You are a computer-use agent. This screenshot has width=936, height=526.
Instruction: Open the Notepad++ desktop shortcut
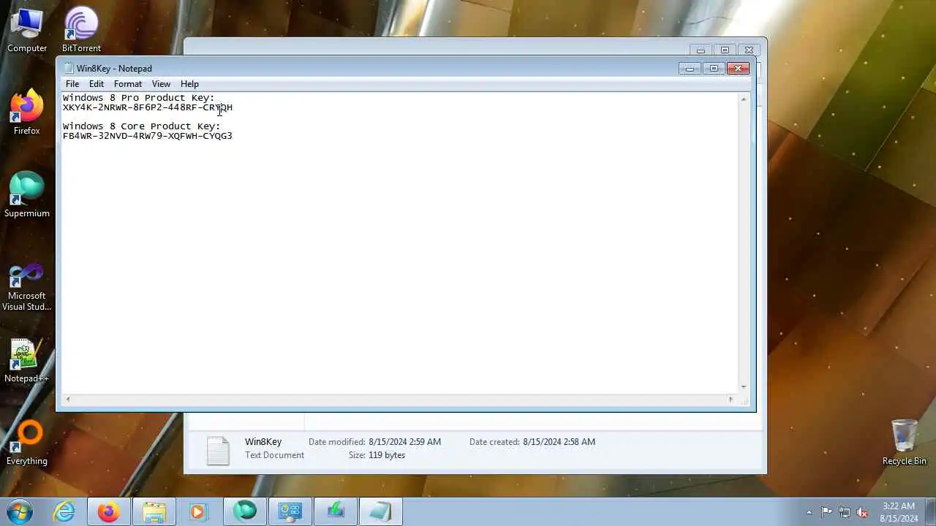click(x=27, y=360)
